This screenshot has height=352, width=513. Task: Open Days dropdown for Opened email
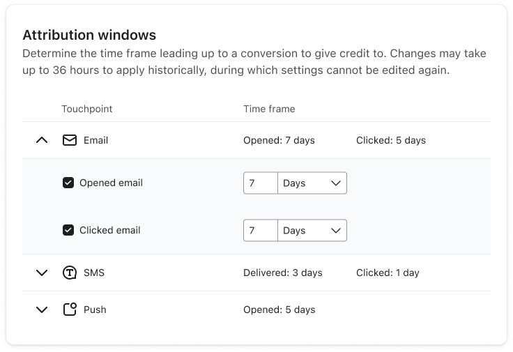(x=312, y=183)
